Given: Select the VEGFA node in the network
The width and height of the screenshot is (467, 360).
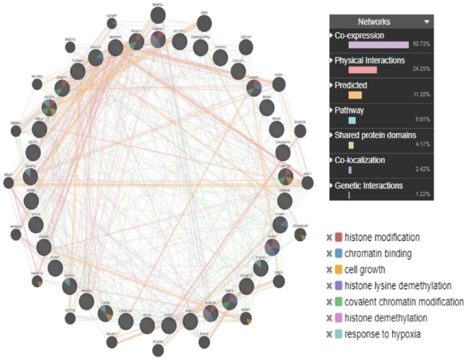Looking at the screenshot, I should click(x=49, y=107).
